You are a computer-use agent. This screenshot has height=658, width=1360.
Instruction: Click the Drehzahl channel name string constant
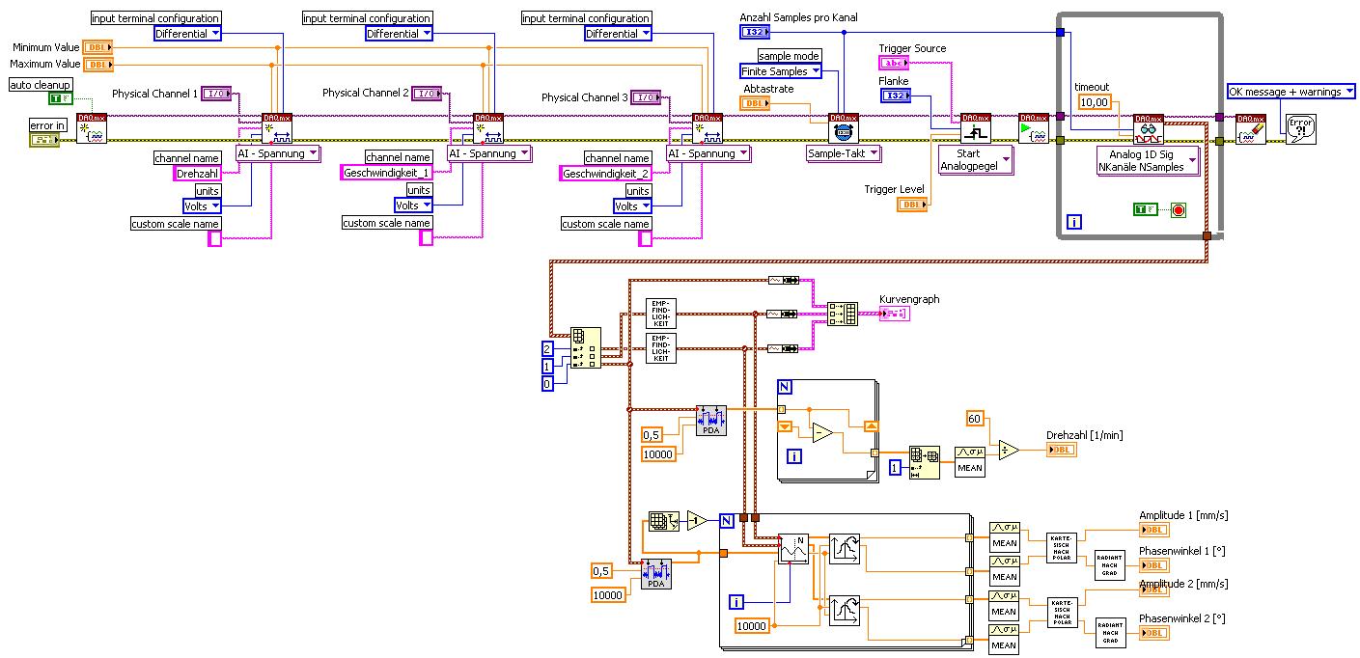point(198,174)
